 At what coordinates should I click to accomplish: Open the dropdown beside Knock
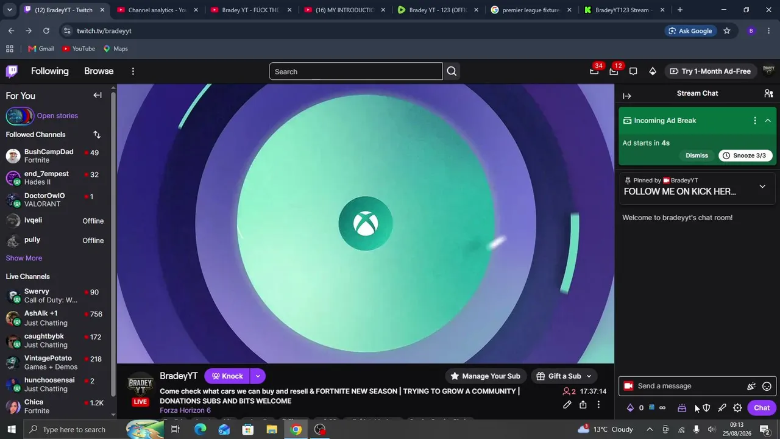click(258, 376)
